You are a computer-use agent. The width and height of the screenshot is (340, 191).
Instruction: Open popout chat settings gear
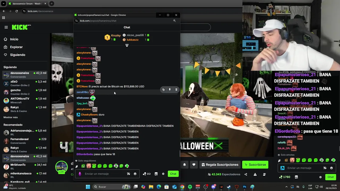163,174
